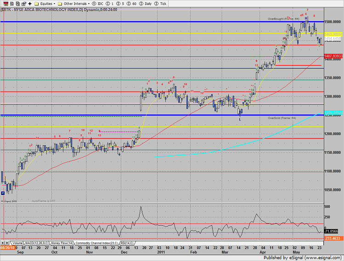The image size is (344, 261).
Task: Click the fourth toolbar template icon
Action: [x=24, y=4]
